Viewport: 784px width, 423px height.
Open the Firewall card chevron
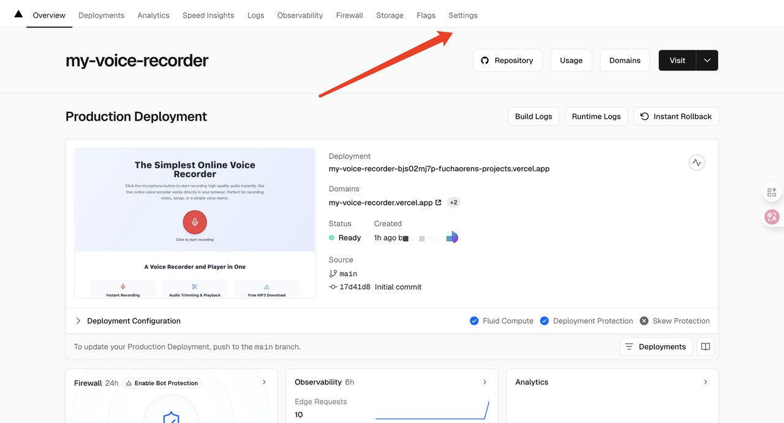click(265, 382)
